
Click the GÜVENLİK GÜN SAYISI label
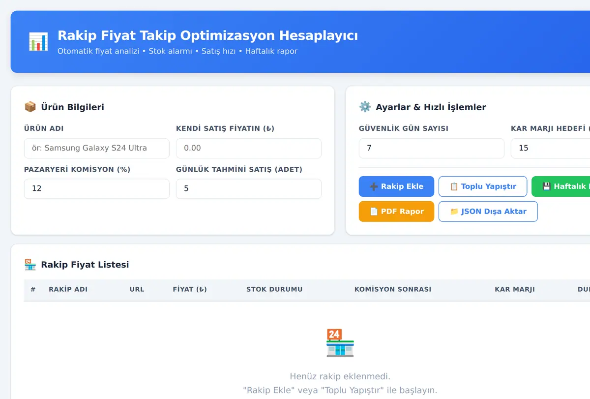[404, 128]
